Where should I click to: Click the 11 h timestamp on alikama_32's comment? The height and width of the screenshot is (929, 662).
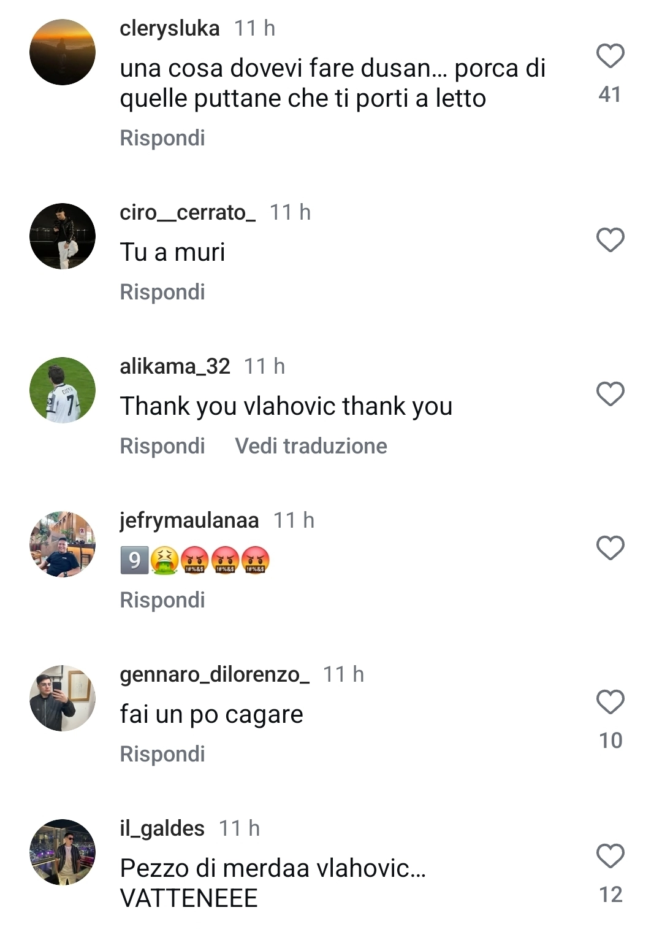click(x=266, y=367)
